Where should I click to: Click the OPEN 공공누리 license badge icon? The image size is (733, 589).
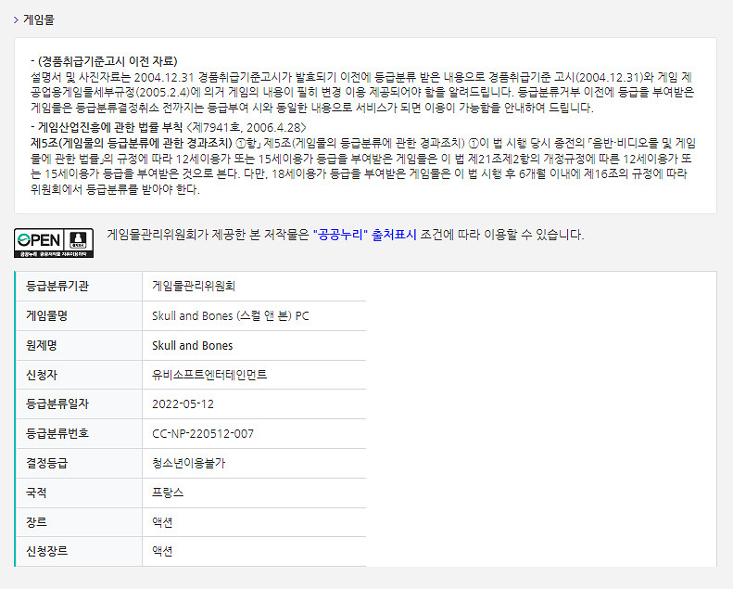click(x=54, y=242)
